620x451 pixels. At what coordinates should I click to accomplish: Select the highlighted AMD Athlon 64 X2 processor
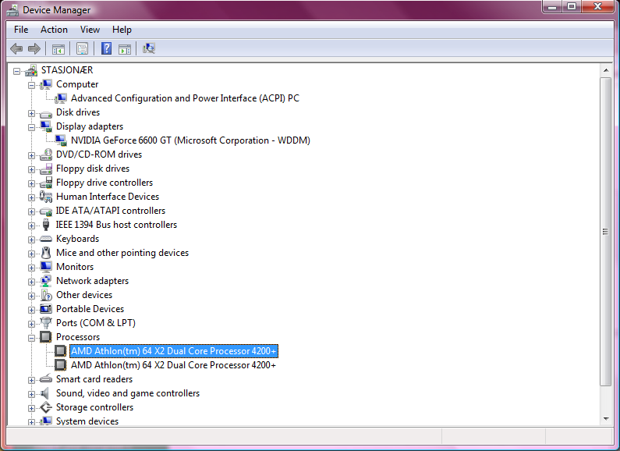(174, 351)
